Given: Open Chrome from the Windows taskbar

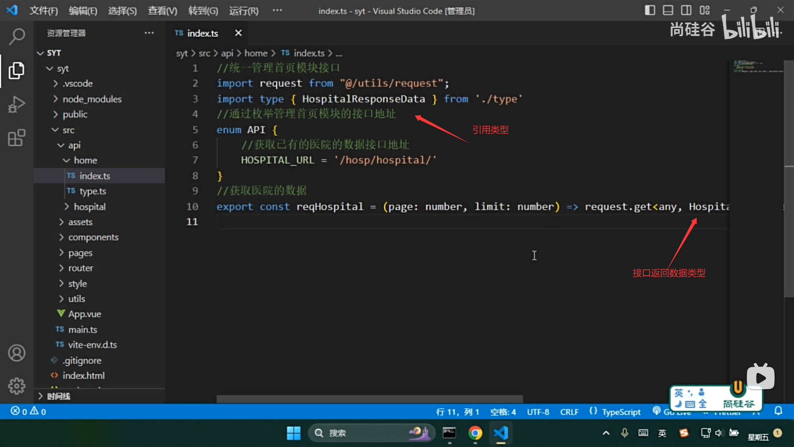Looking at the screenshot, I should coord(475,433).
